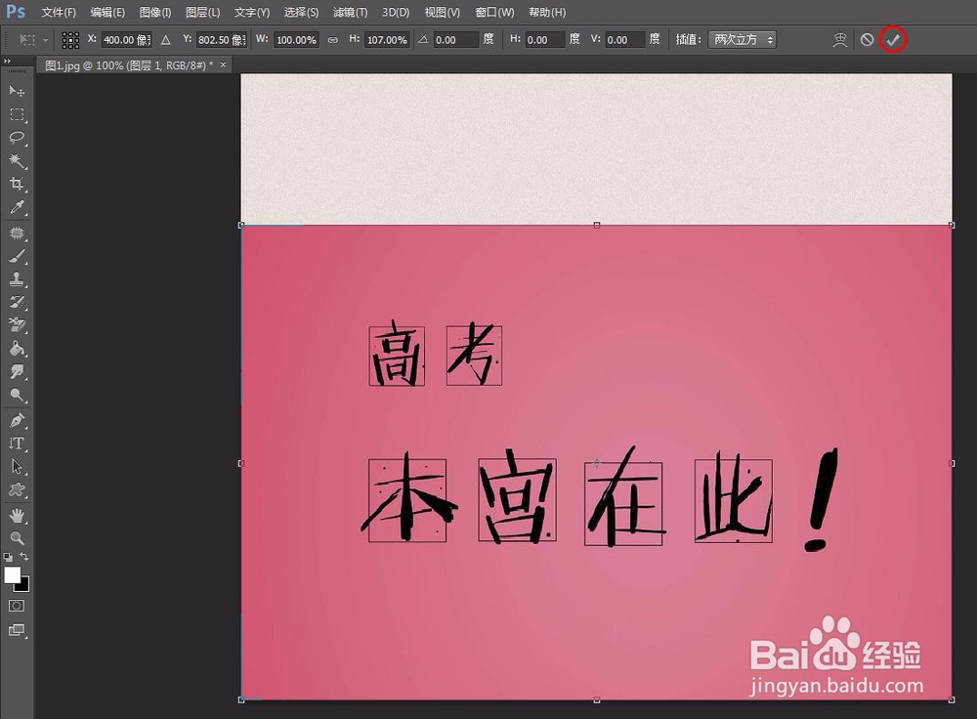Select the History Brush tool
This screenshot has width=977, height=719.
pyautogui.click(x=17, y=302)
